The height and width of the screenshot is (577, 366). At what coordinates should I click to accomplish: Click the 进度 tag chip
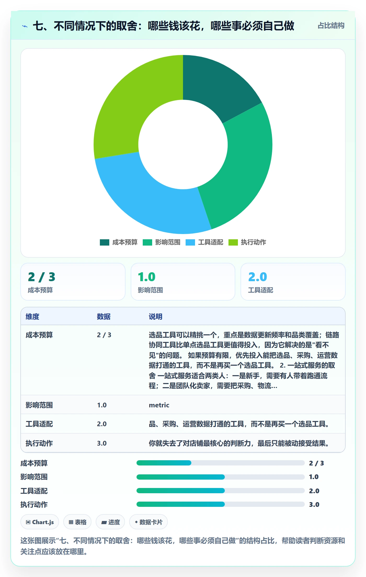(110, 522)
